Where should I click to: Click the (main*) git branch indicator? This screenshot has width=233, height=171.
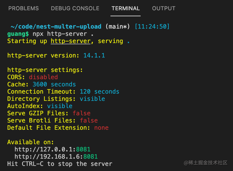118,26
